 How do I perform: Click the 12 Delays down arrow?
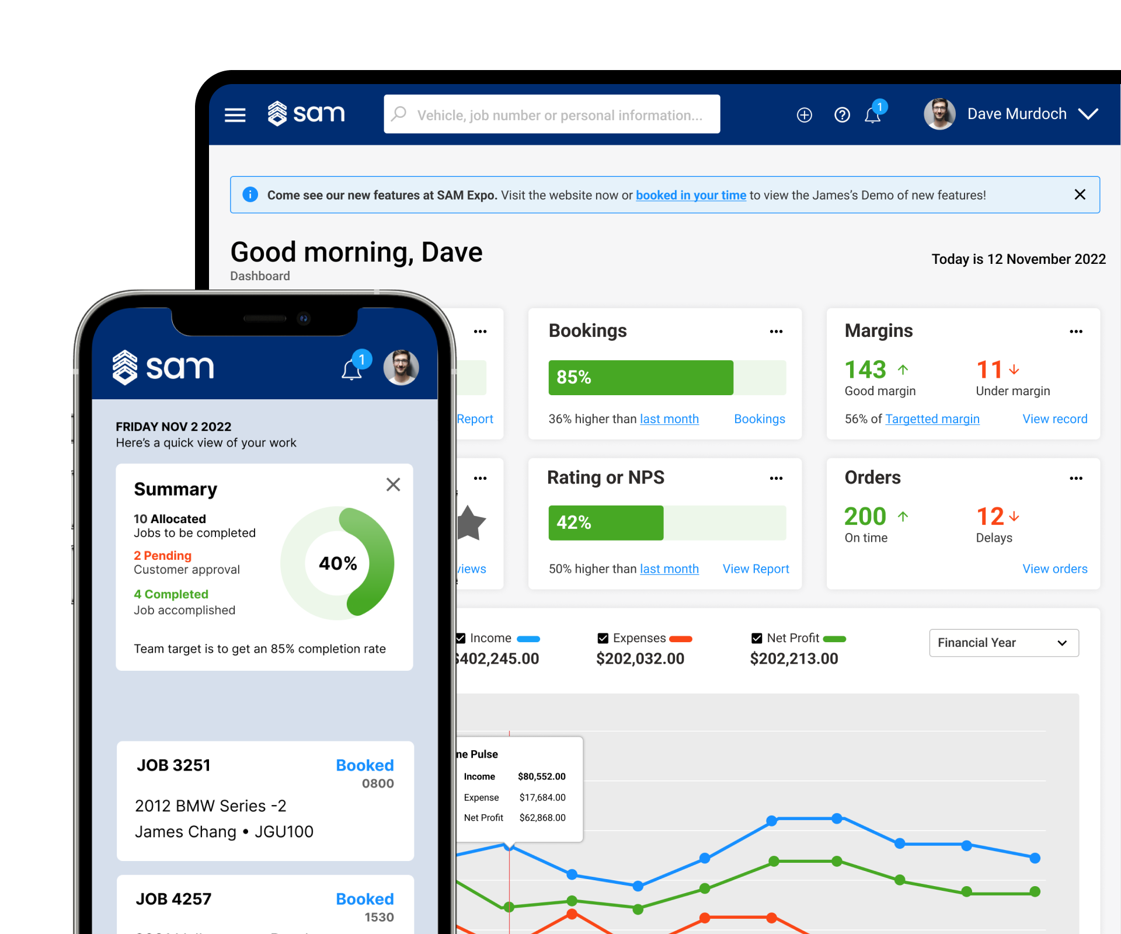click(x=1014, y=517)
